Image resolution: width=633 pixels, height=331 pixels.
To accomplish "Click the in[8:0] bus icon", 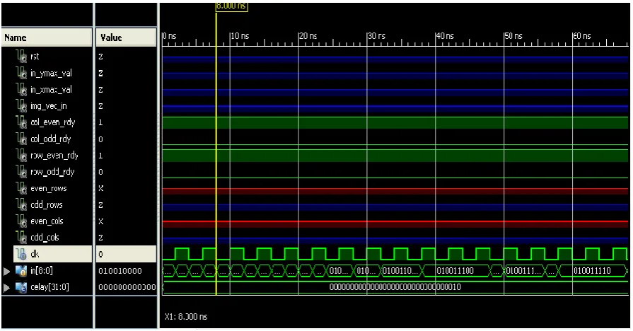I will point(21,270).
